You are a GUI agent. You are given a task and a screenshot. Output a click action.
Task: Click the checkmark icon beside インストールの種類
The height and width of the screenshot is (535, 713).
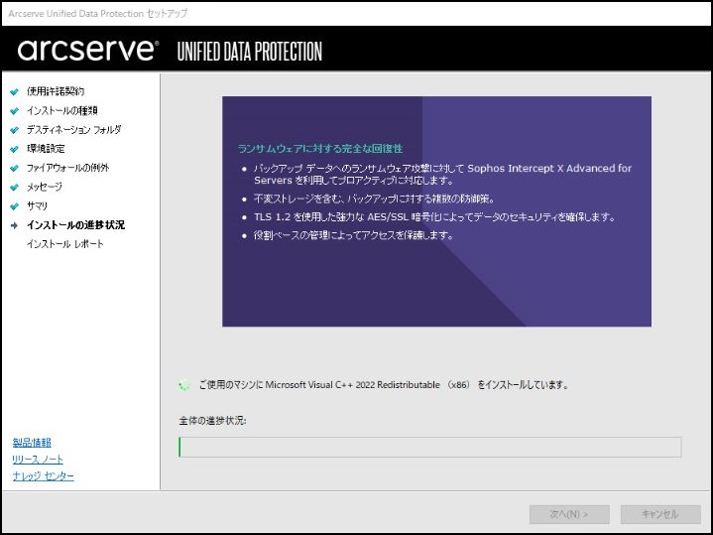point(14,110)
